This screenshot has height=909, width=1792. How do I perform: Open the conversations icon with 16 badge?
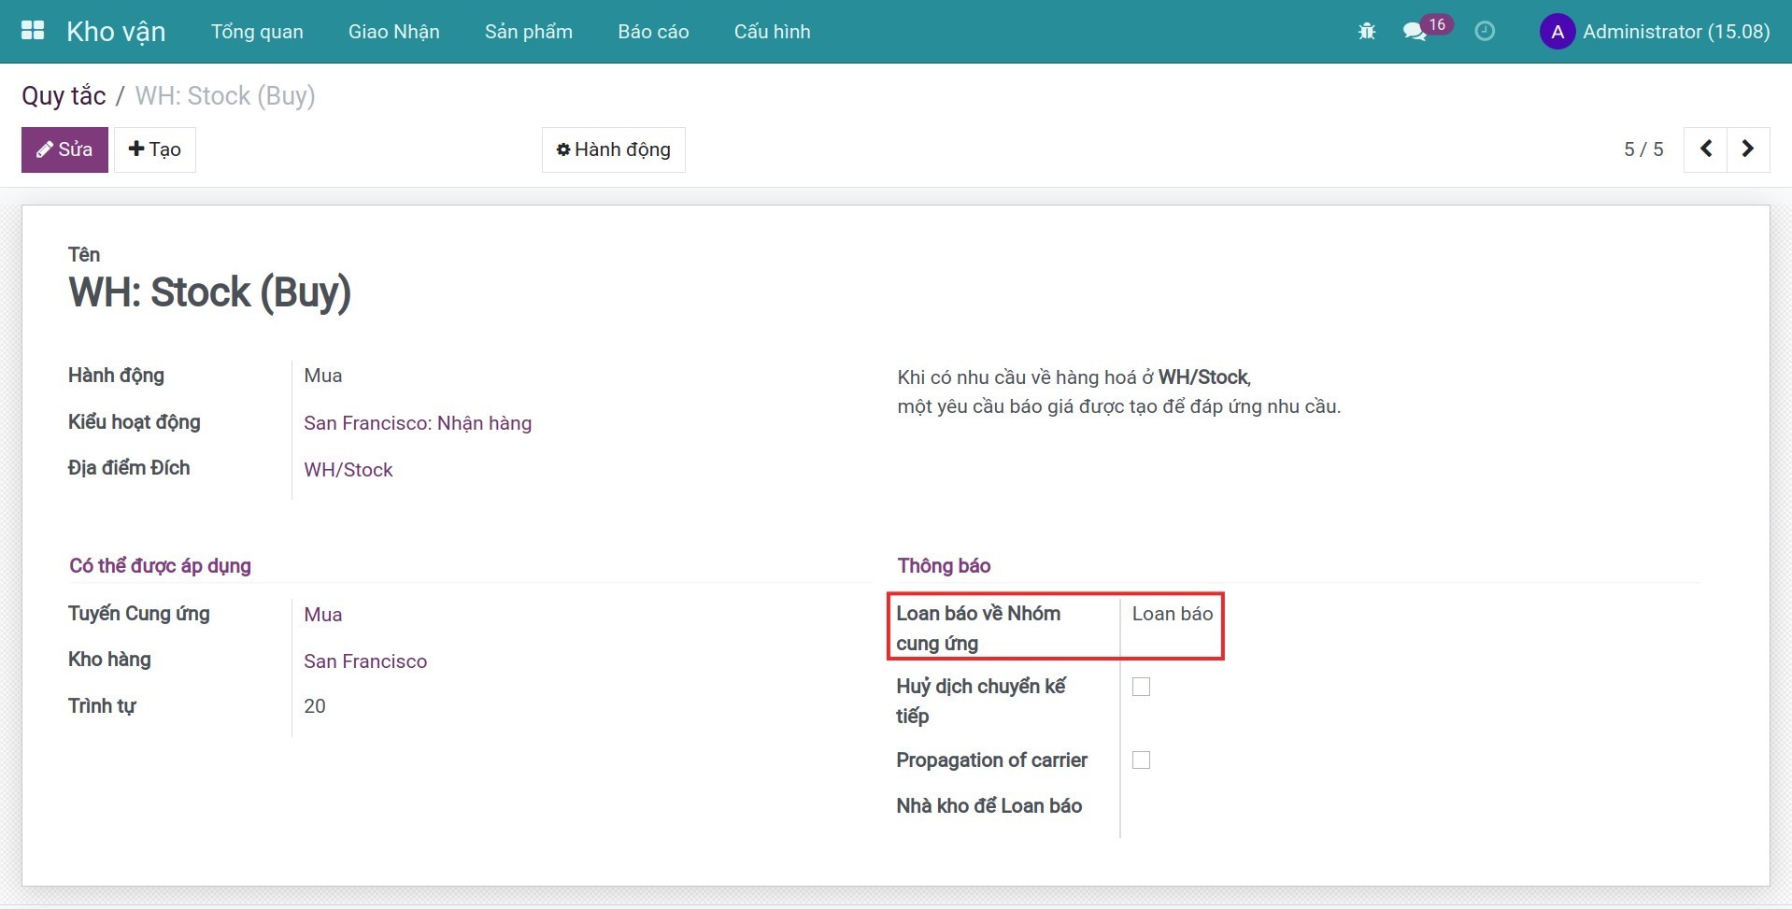tap(1415, 32)
